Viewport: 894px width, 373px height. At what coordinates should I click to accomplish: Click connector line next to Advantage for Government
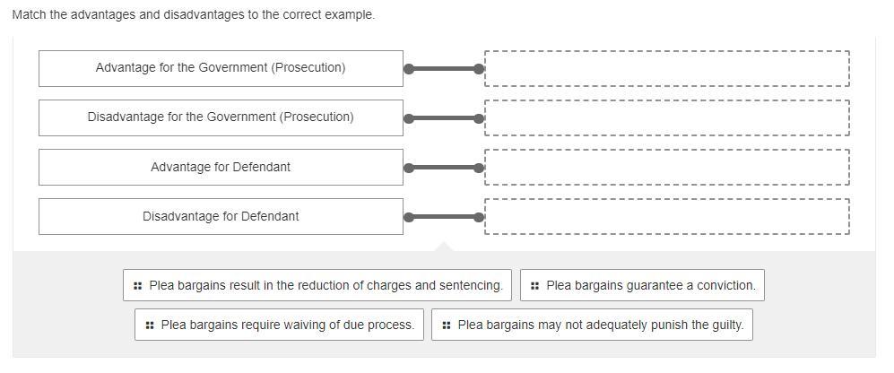coord(444,69)
